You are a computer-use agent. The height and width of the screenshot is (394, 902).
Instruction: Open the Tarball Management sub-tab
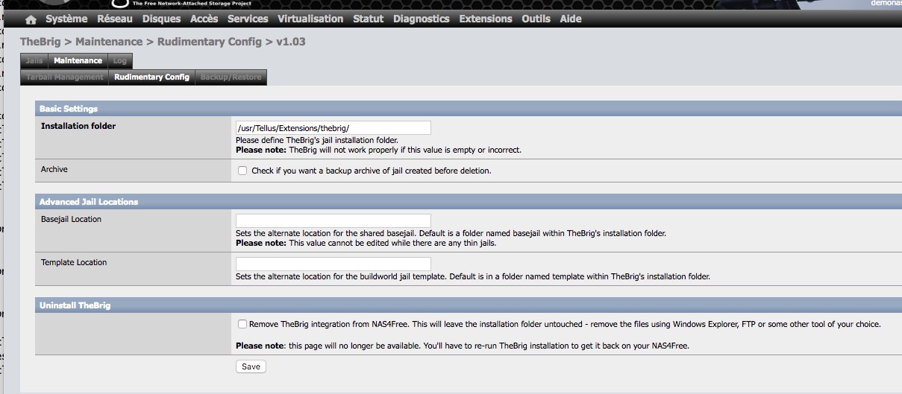click(x=65, y=77)
